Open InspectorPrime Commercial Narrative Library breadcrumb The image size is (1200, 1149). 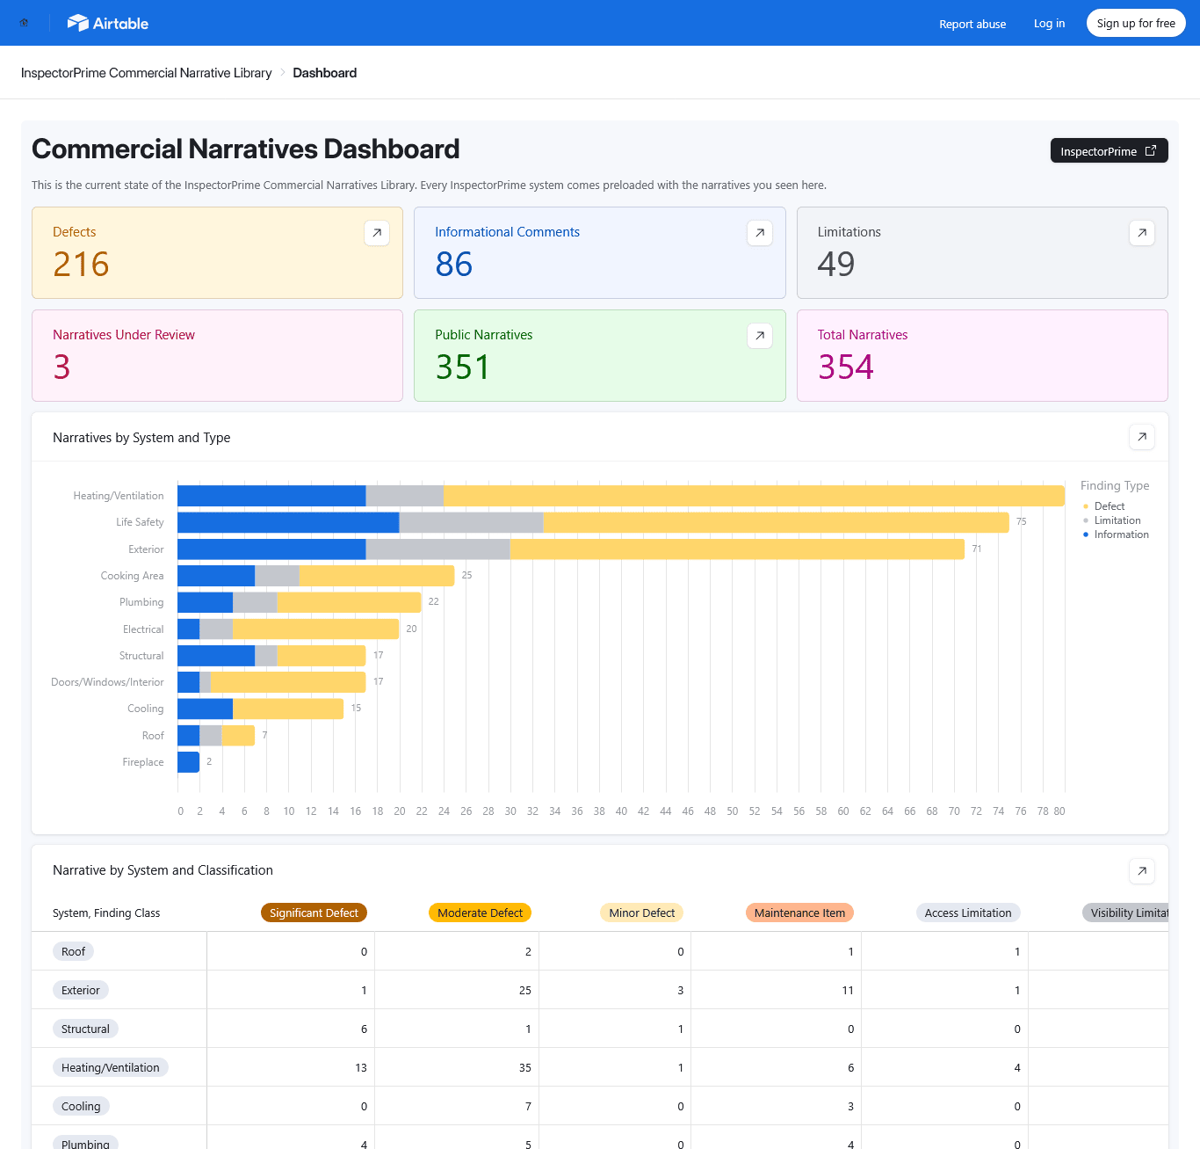coord(147,73)
